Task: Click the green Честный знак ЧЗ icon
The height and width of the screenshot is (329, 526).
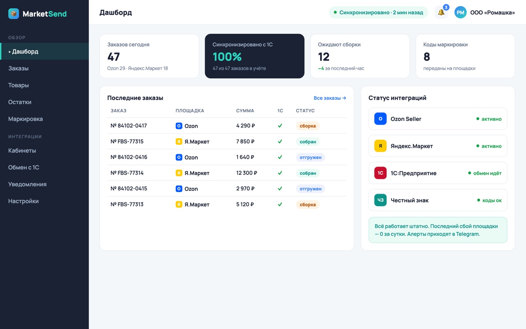Action: 380,200
